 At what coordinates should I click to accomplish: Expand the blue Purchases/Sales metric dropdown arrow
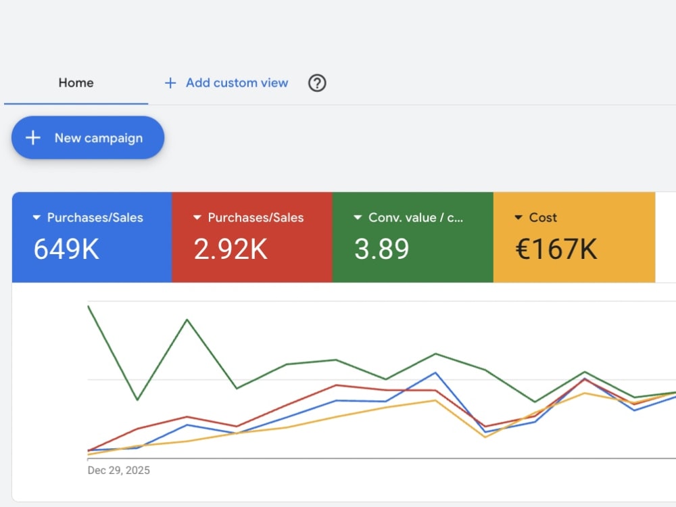pyautogui.click(x=37, y=217)
